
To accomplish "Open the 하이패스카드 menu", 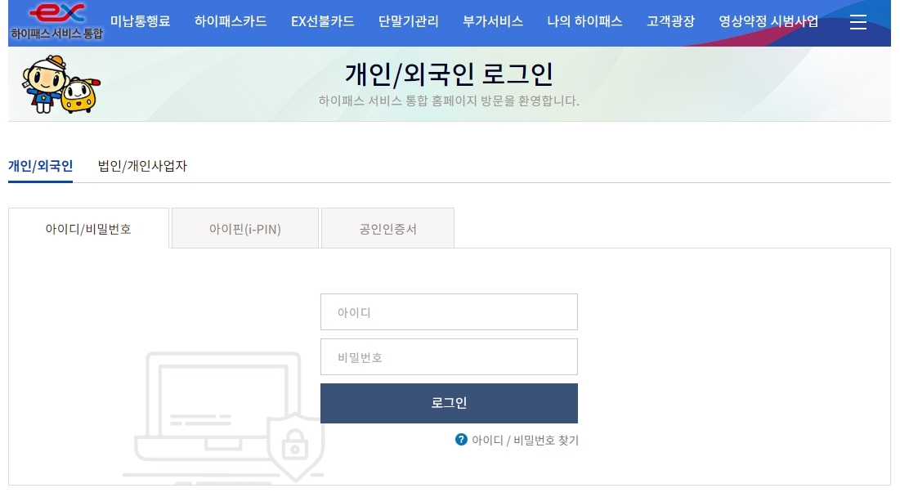I will [x=231, y=21].
